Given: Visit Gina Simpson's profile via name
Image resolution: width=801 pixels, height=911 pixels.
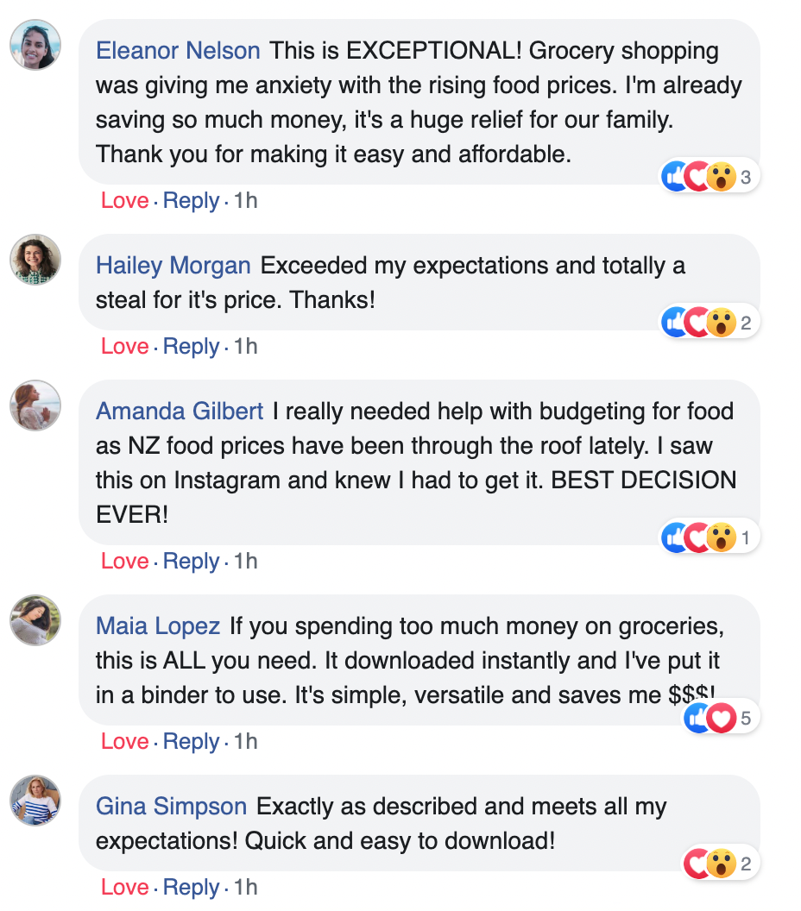Looking at the screenshot, I should 171,807.
